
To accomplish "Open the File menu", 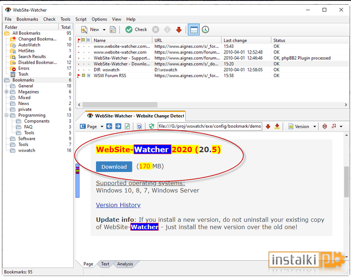I will (x=8, y=19).
